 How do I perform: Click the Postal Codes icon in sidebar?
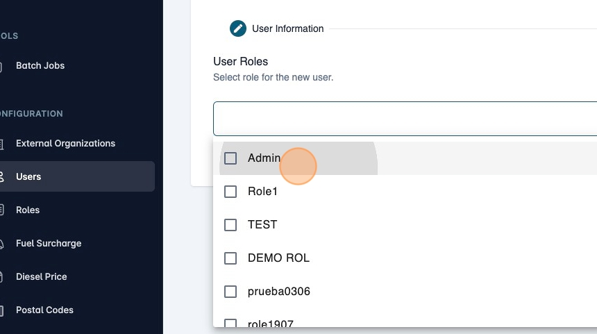coord(2,310)
